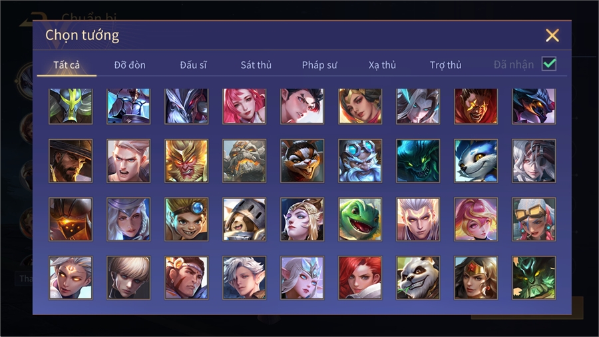Open the Sát thủ tab

click(x=256, y=65)
